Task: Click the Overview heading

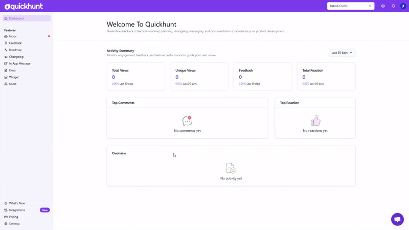Action: click(x=119, y=153)
